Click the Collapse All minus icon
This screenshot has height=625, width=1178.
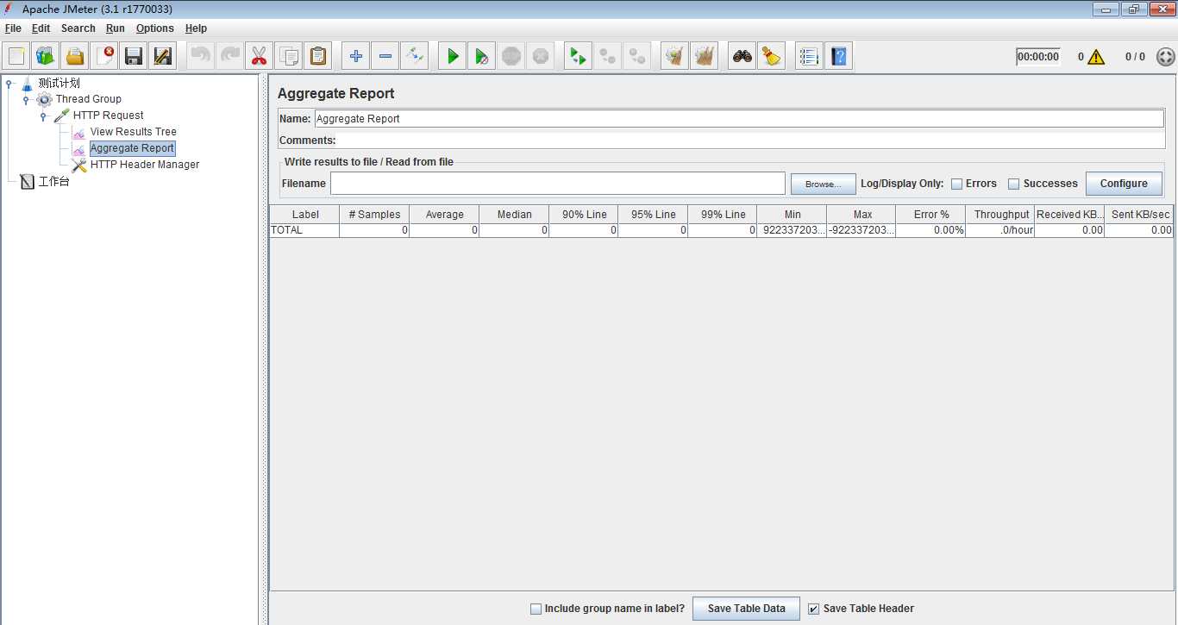pyautogui.click(x=385, y=57)
